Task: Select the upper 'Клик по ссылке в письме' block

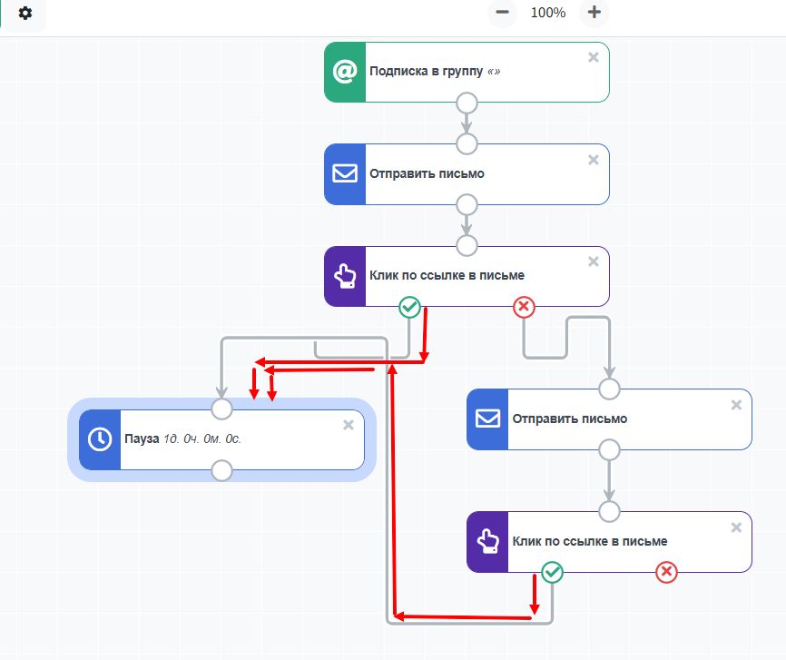Action: pos(472,276)
